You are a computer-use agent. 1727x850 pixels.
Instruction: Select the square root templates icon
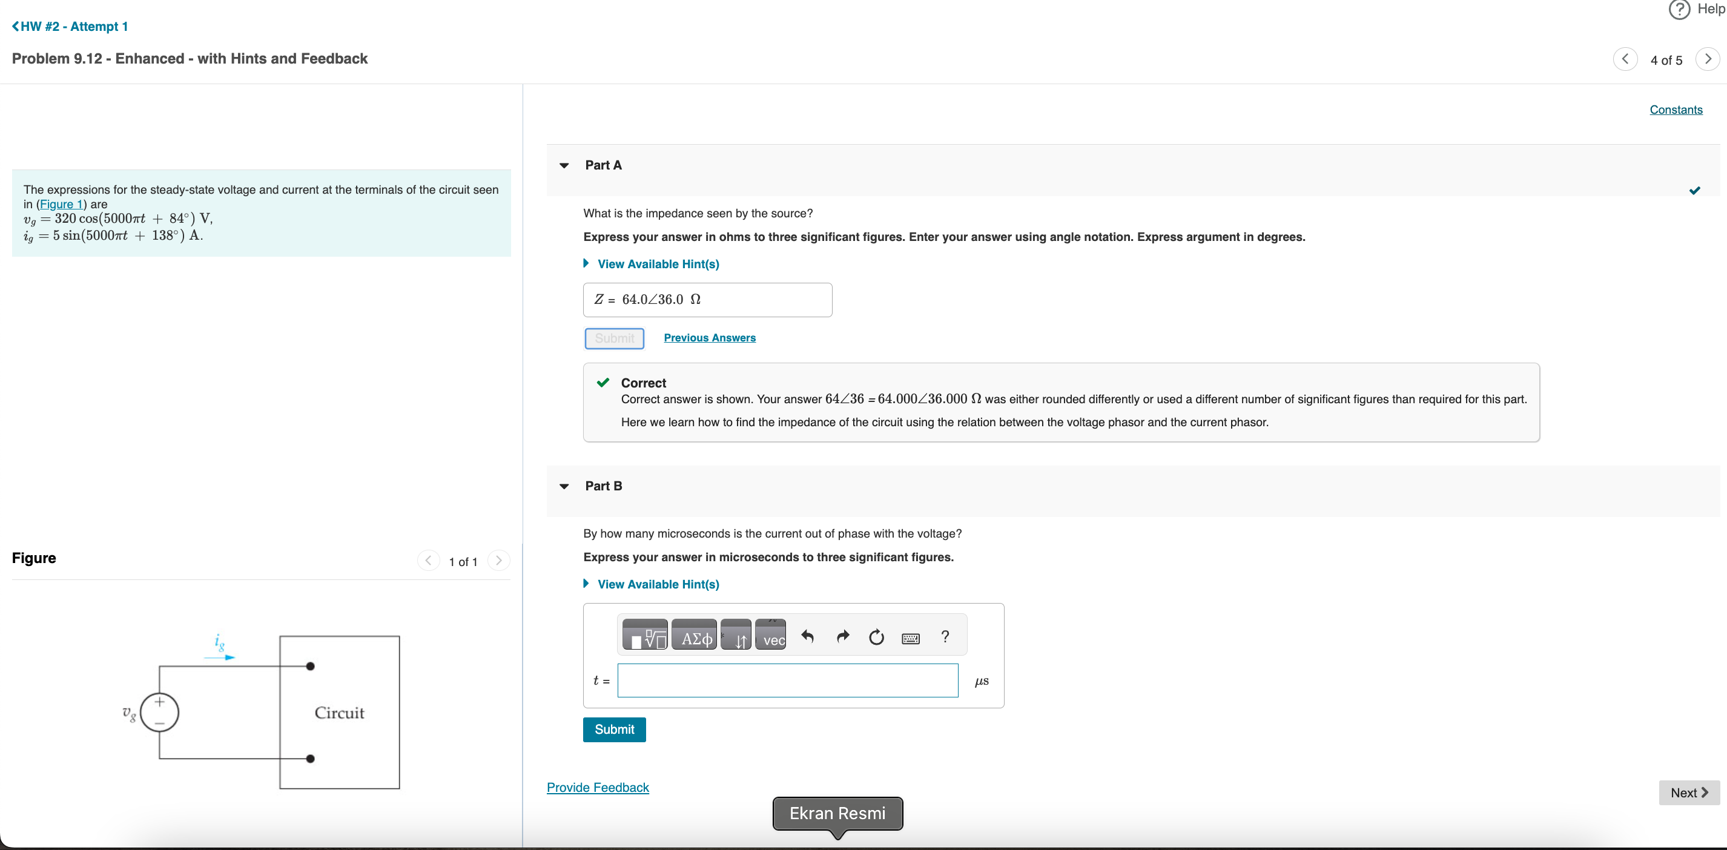click(644, 635)
